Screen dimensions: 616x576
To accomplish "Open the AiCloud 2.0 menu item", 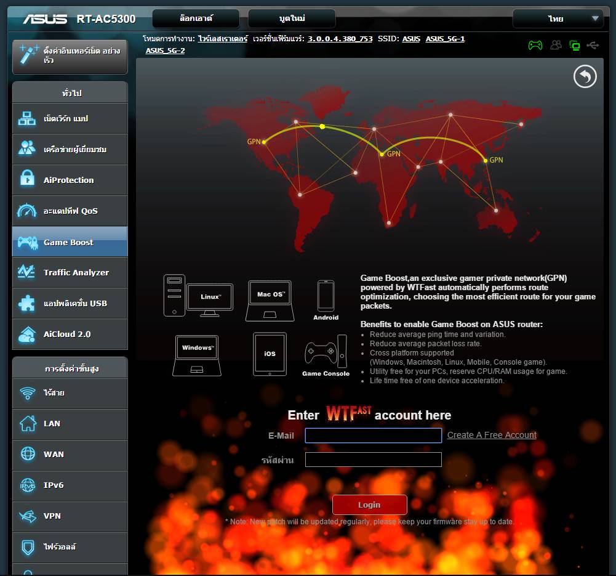I will [70, 334].
